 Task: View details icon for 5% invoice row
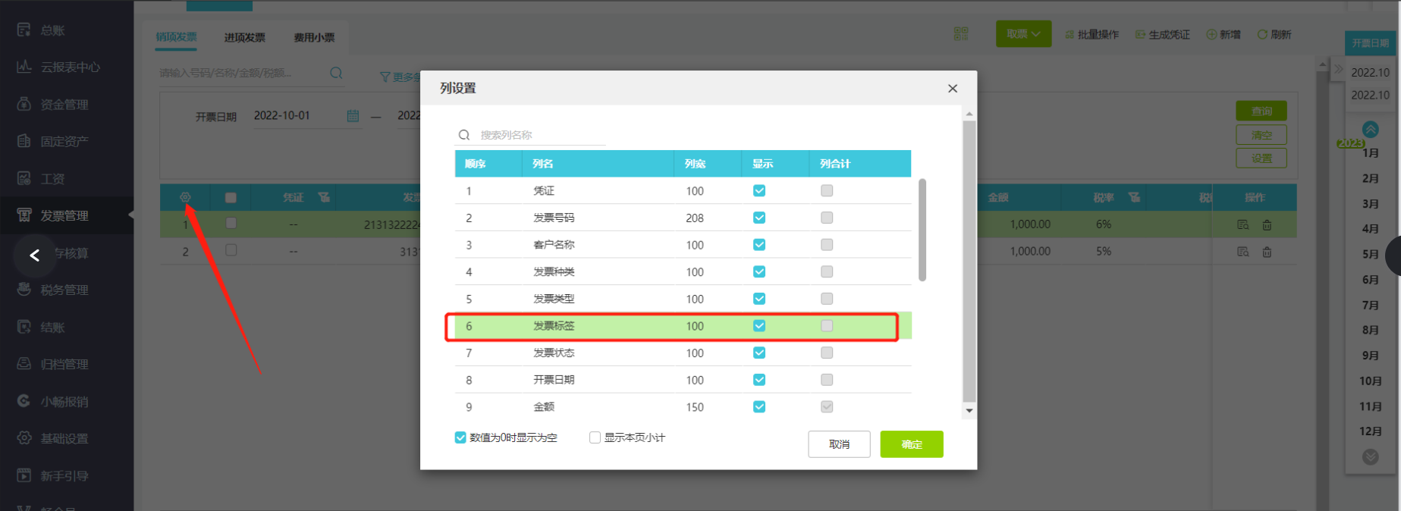click(x=1242, y=252)
